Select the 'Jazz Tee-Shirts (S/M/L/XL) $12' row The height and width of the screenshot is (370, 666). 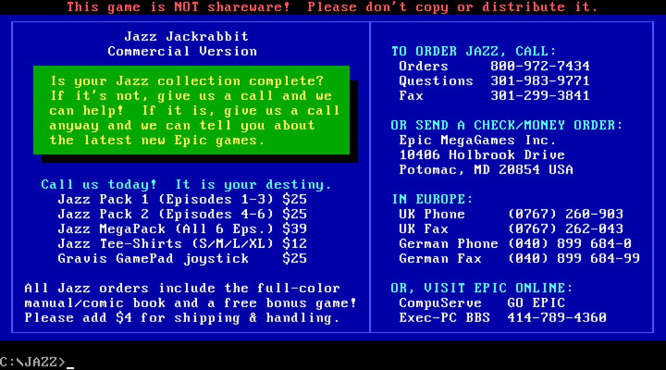[x=183, y=244]
